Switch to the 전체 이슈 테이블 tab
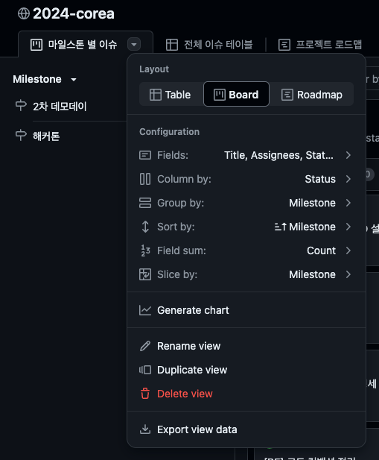The height and width of the screenshot is (460, 379). click(x=209, y=45)
